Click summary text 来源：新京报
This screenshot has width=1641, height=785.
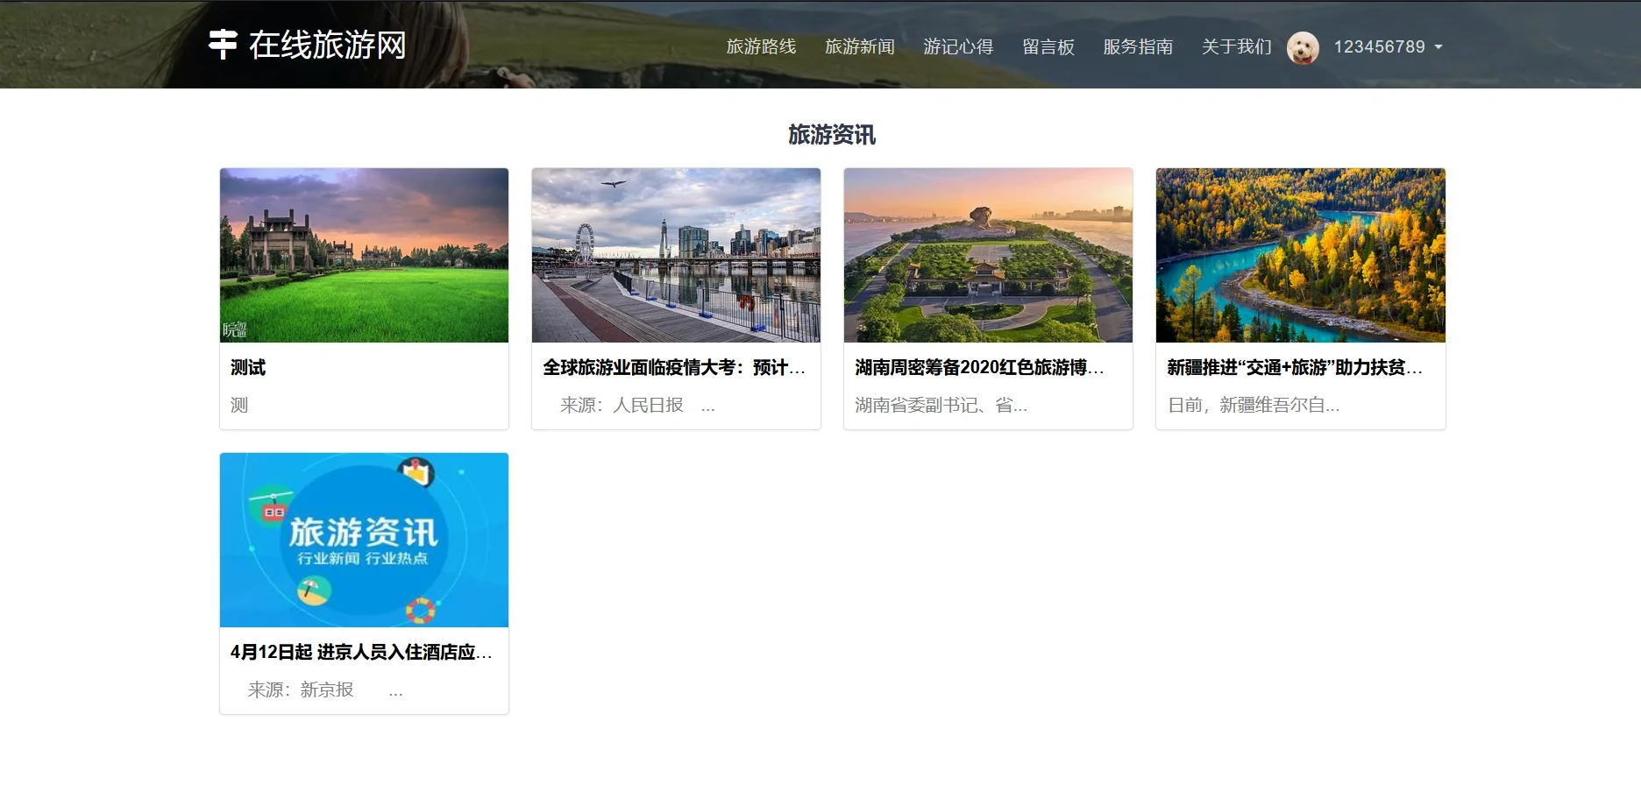[x=301, y=690]
